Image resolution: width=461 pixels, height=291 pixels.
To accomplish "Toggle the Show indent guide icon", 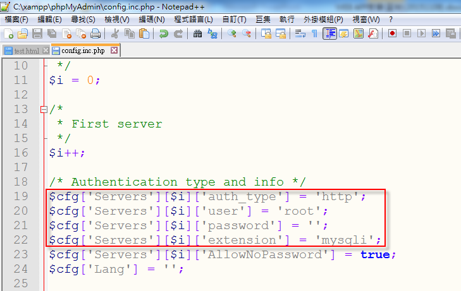I will pos(329,33).
